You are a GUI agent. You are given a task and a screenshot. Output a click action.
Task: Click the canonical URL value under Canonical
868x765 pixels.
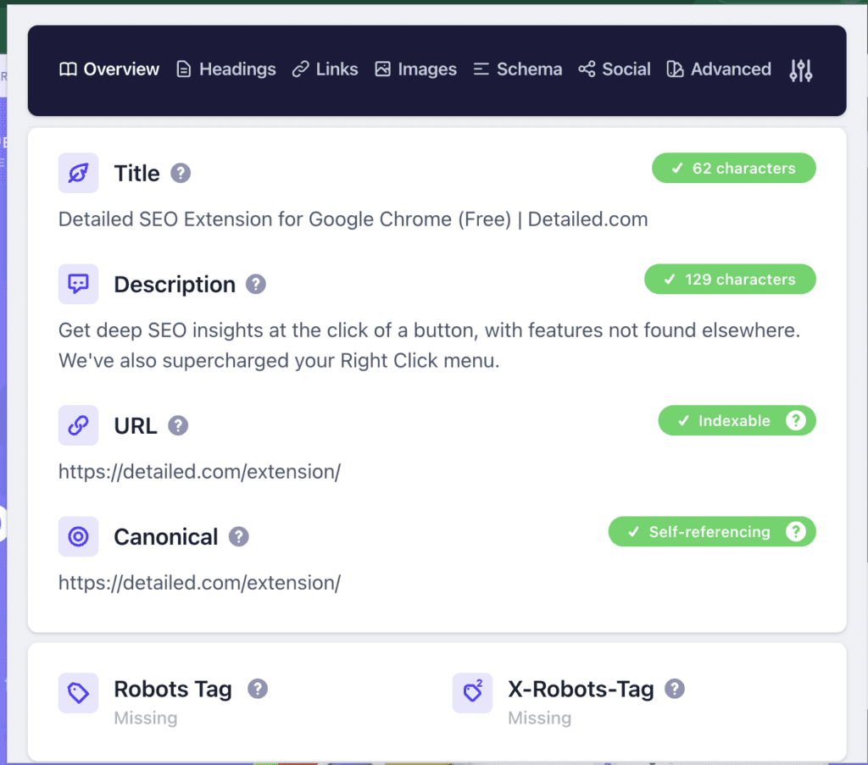[199, 583]
